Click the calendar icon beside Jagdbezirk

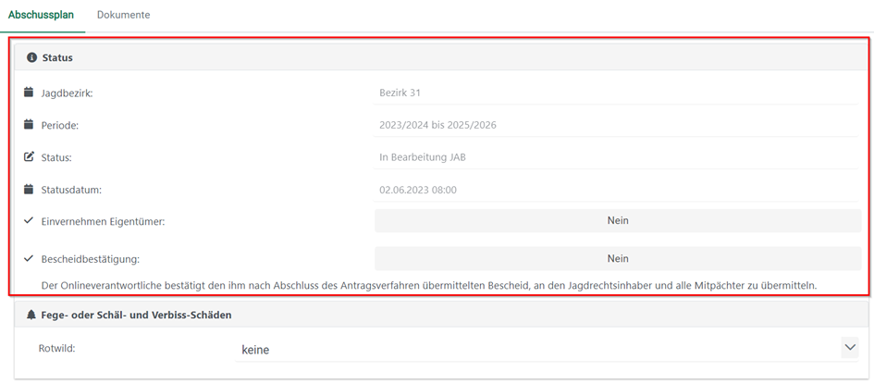tap(29, 93)
